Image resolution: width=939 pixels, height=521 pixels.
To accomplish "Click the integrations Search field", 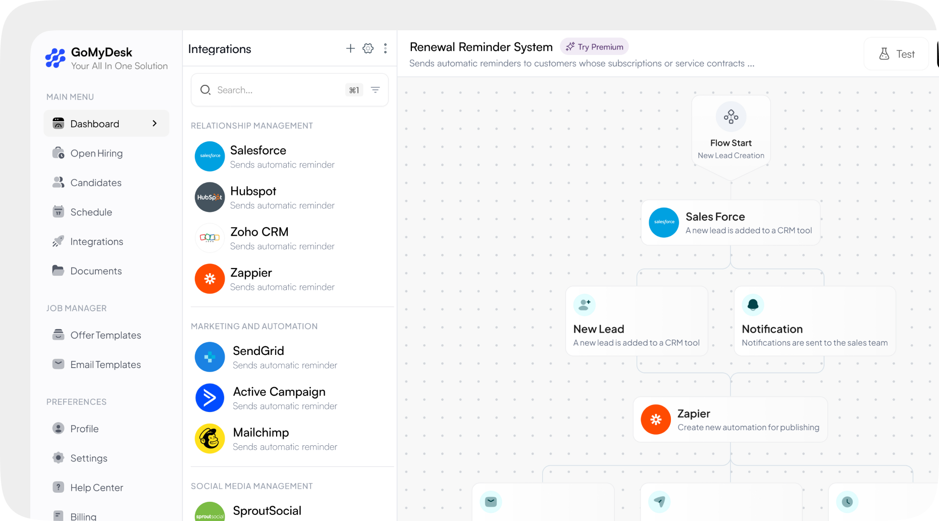I will tap(290, 90).
